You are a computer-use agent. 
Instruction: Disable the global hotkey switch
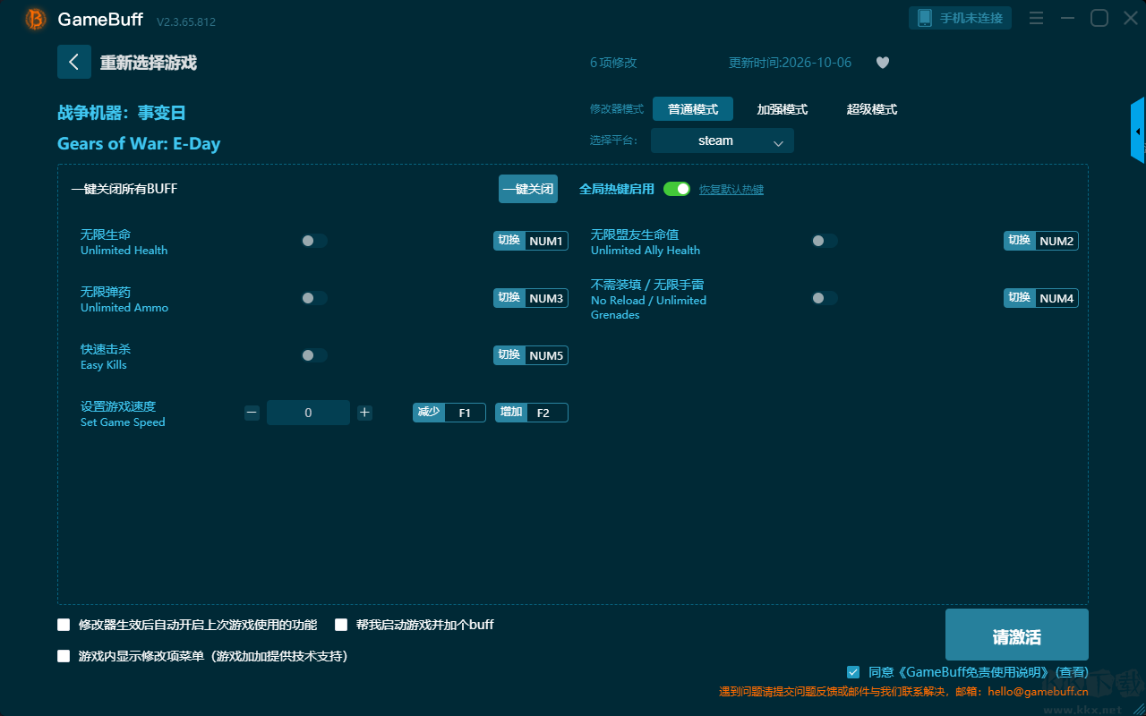(677, 189)
